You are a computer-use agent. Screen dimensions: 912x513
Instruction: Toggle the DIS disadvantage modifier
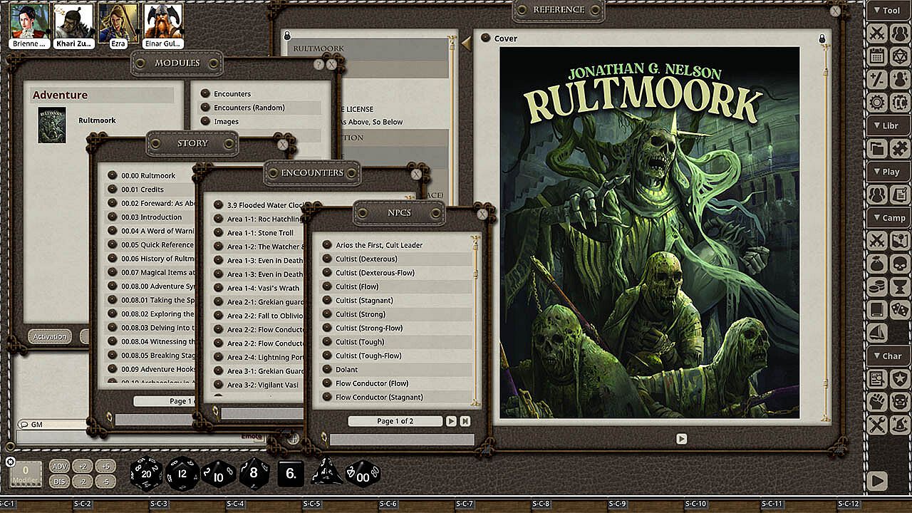point(60,482)
